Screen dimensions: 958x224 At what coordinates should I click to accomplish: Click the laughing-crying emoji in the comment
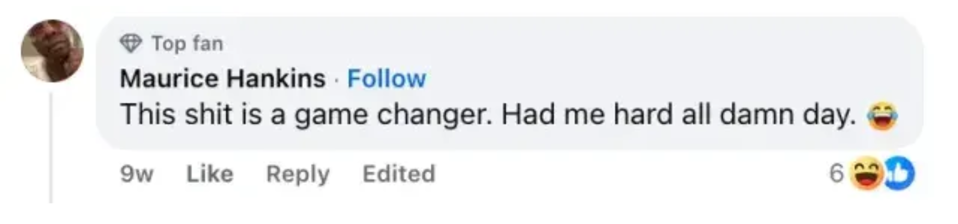(x=882, y=116)
